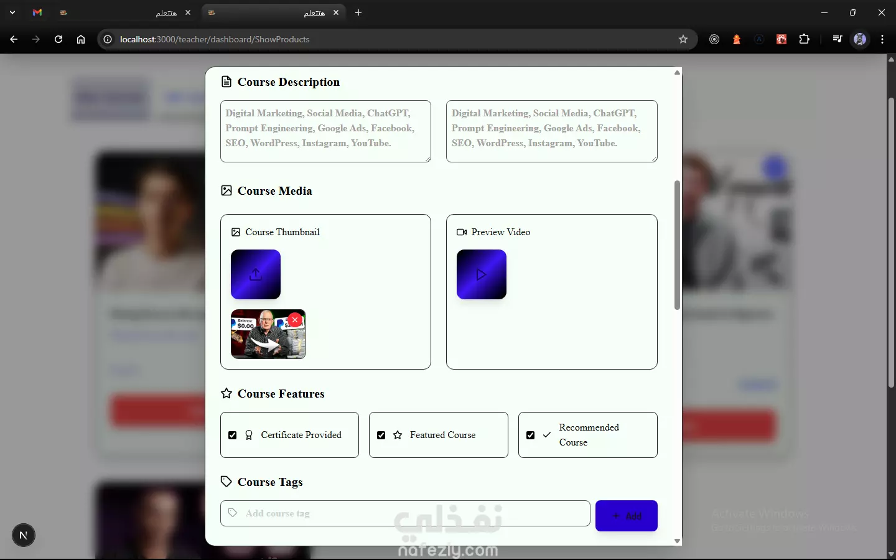The image size is (896, 560).
Task: Uncheck the Featured Course checkbox
Action: [x=381, y=435]
